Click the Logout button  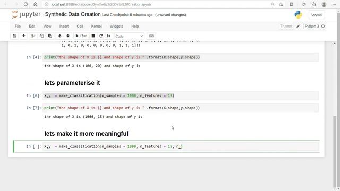pyautogui.click(x=317, y=15)
